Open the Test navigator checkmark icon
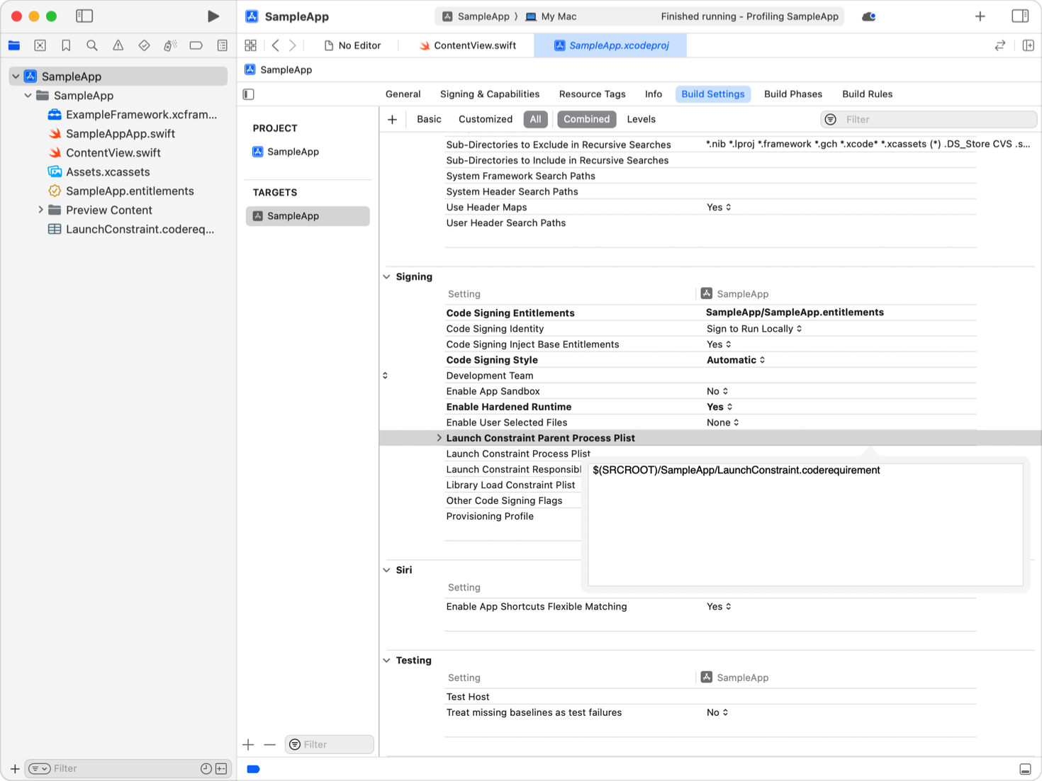The image size is (1042, 781). tap(144, 45)
